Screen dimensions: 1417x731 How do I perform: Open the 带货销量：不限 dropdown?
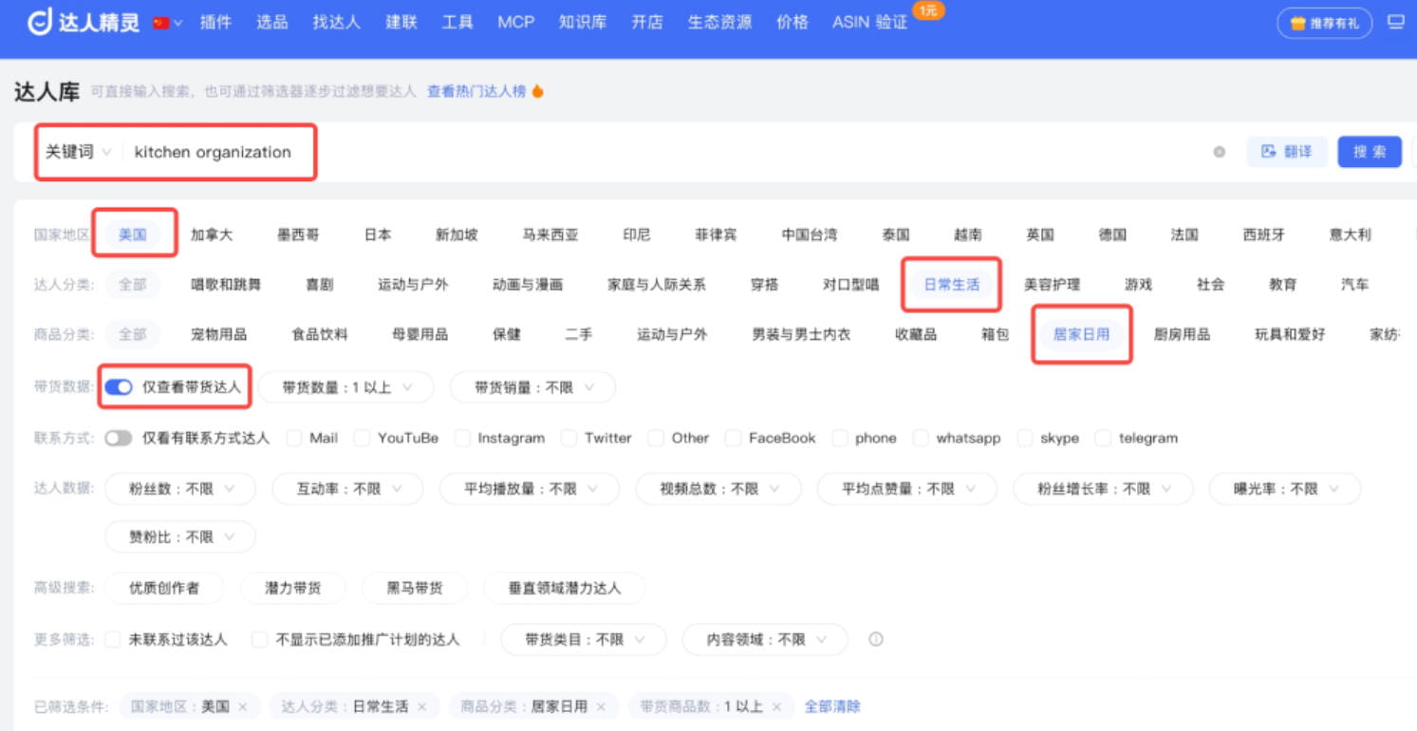(532, 387)
